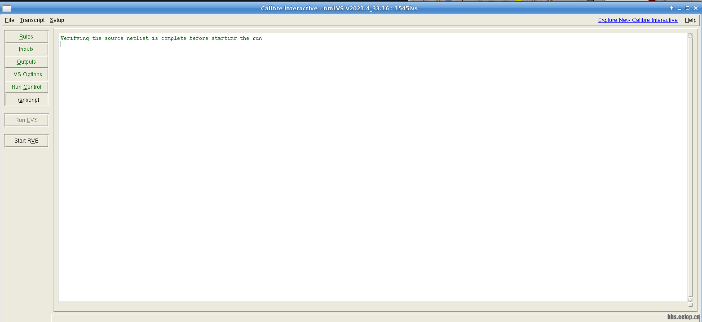This screenshot has width=702, height=322.
Task: Switch to the Outputs panel
Action: coord(26,62)
